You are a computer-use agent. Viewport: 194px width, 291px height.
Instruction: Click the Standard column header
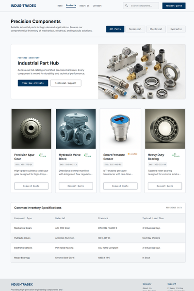coord(103,218)
